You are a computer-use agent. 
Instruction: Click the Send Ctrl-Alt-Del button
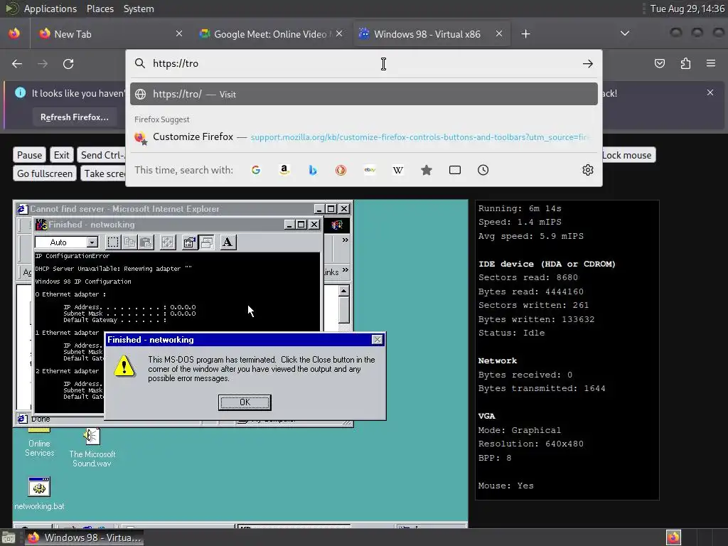[101, 155]
